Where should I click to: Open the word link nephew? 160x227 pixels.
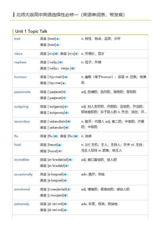[20, 62]
